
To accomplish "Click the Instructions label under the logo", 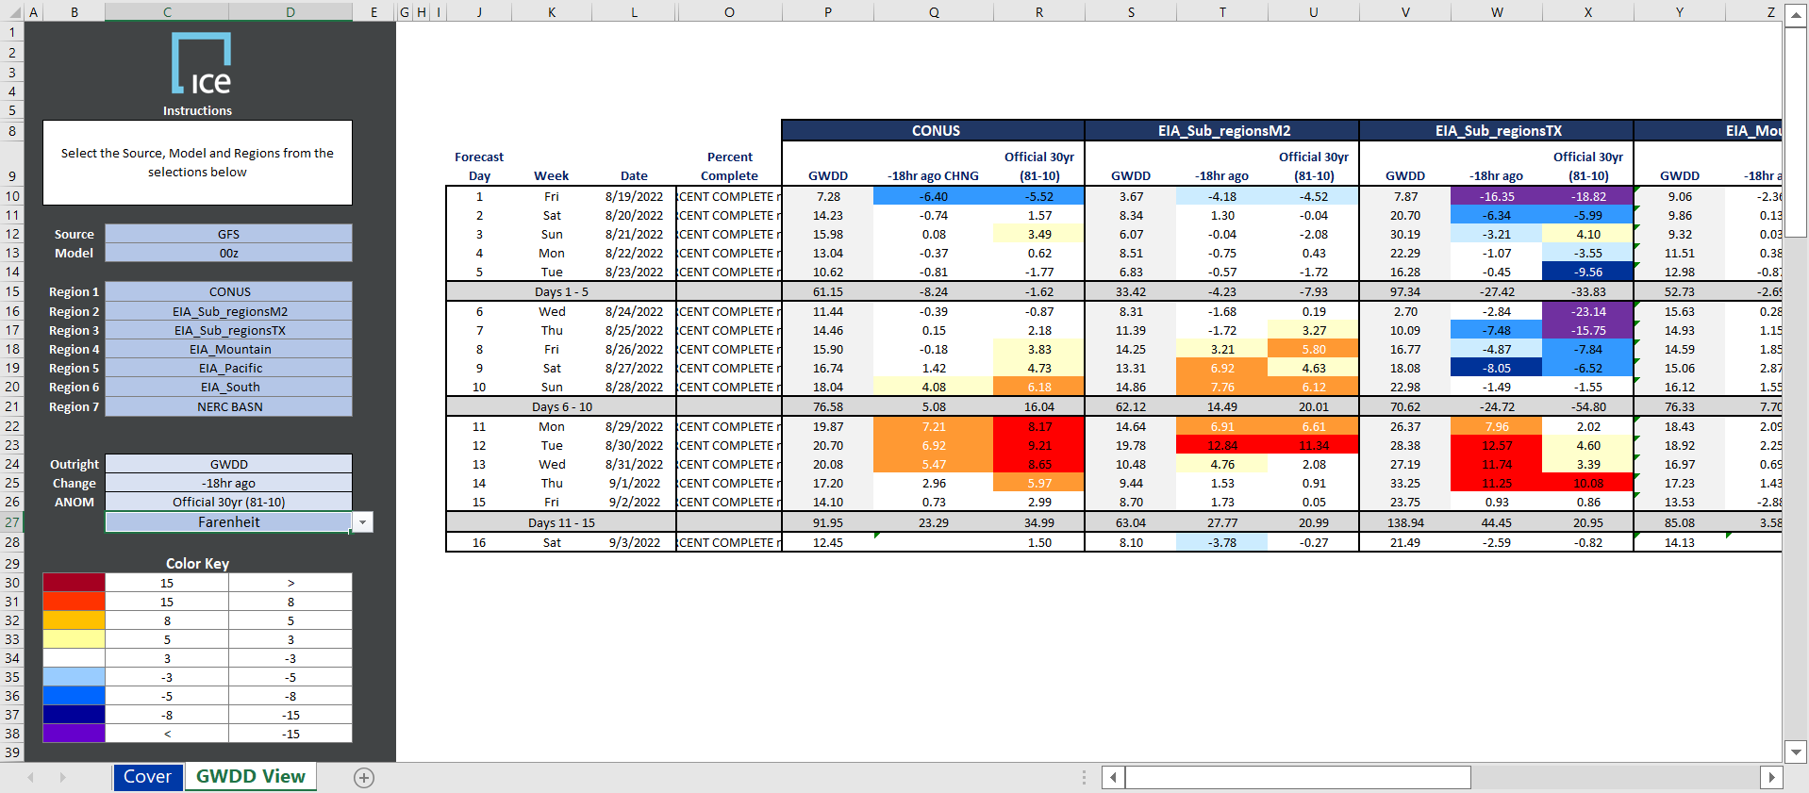I will pyautogui.click(x=197, y=111).
